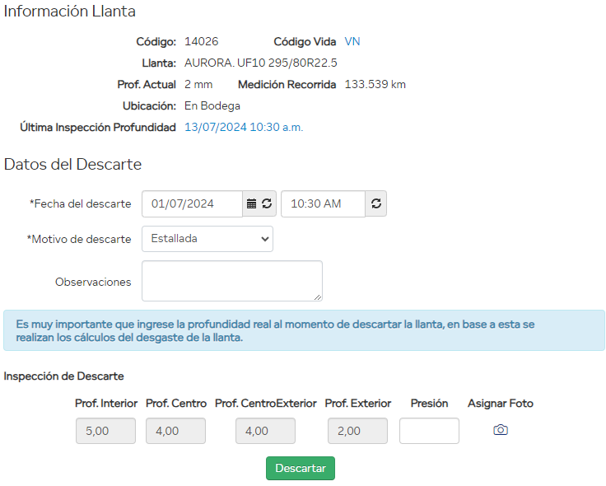Reset the 10:30 AM time with refresh icon
Image resolution: width=606 pixels, height=486 pixels.
(x=376, y=204)
